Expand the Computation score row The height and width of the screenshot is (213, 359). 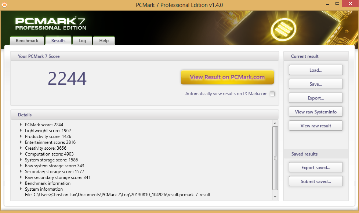pyautogui.click(x=21, y=154)
